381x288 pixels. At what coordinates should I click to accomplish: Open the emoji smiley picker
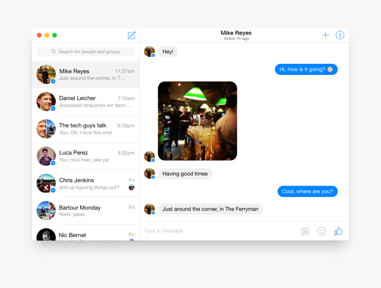321,231
